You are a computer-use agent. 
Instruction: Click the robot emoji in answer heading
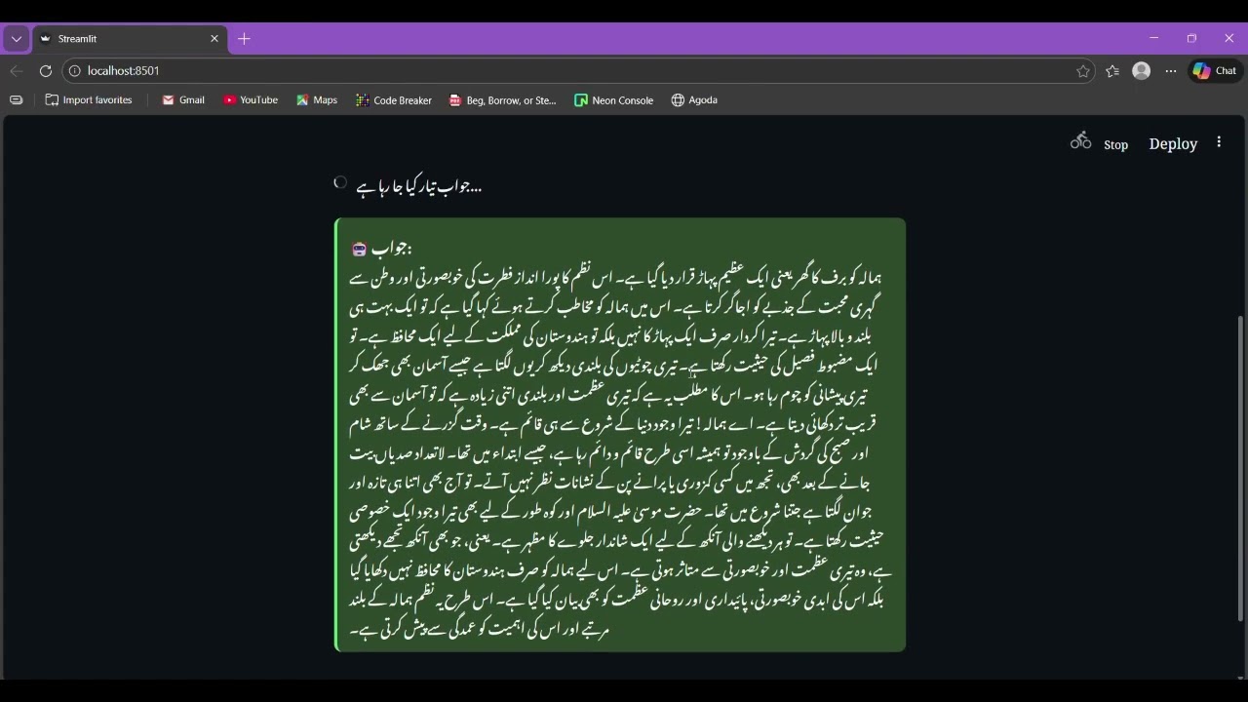359,250
